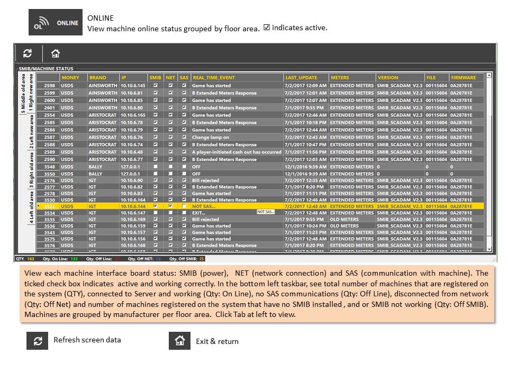Open the '4 Left old area' side tab
Image resolution: width=508 pixels, height=381 pixels.
tap(31, 207)
